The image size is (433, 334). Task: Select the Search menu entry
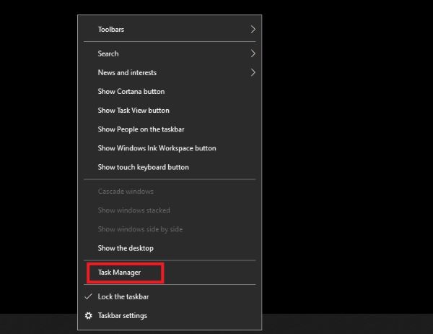pos(170,53)
